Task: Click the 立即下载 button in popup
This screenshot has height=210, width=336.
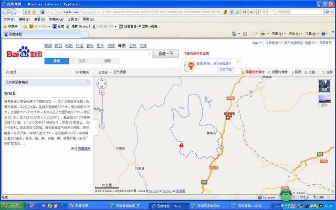Action: tap(226, 70)
